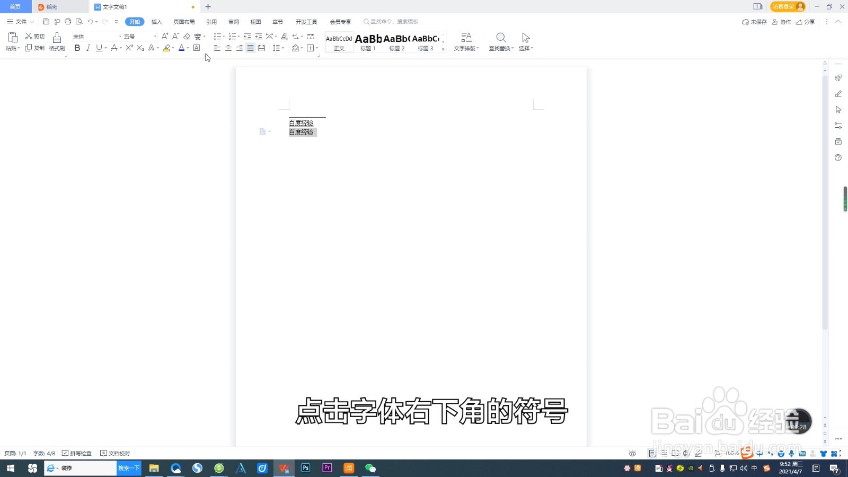Switch to the References (引用) tab
The width and height of the screenshot is (848, 477).
pyautogui.click(x=211, y=22)
